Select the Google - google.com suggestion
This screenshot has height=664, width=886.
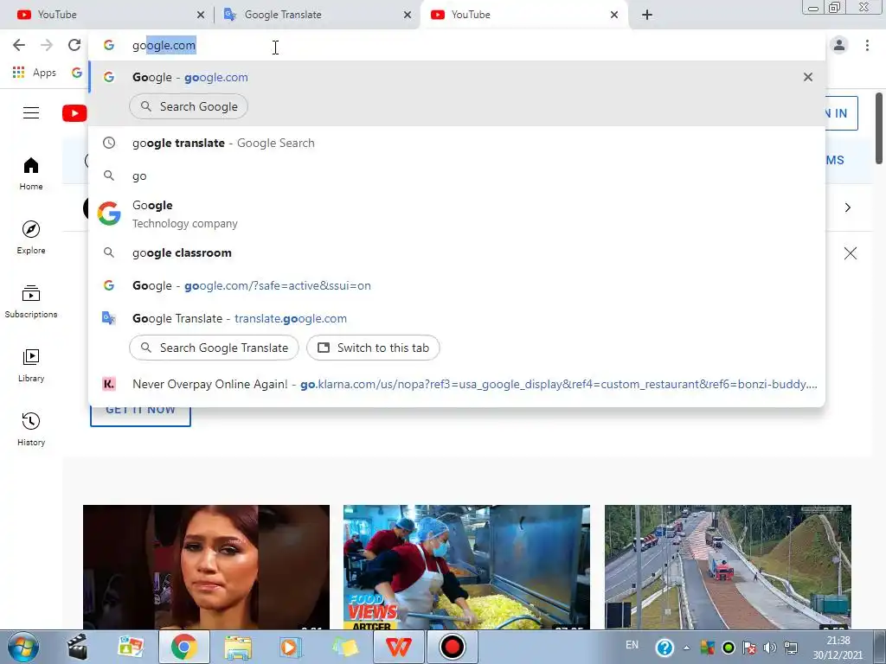click(457, 77)
